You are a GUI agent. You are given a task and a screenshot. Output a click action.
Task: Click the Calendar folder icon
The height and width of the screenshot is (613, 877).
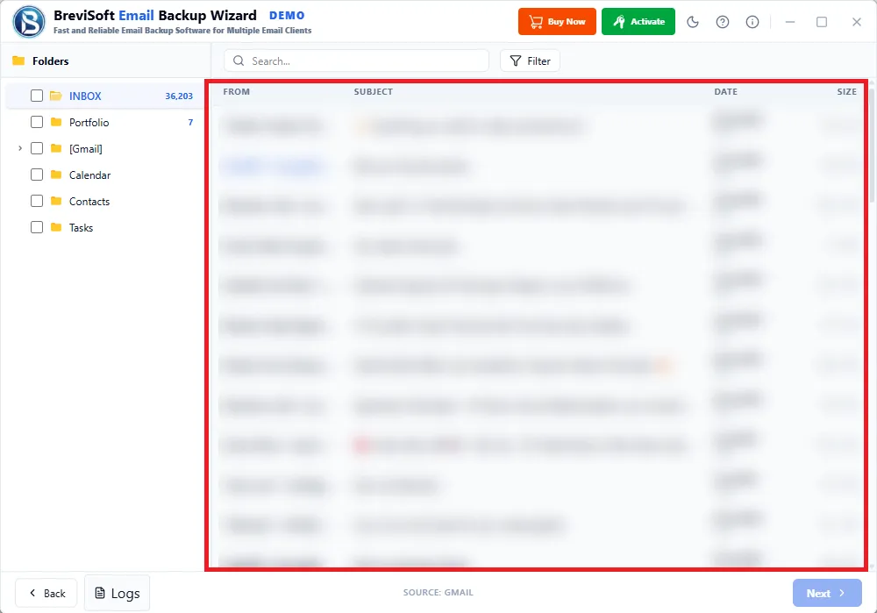(56, 175)
